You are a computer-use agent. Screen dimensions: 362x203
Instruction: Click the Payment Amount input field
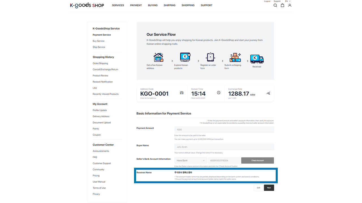click(x=224, y=130)
